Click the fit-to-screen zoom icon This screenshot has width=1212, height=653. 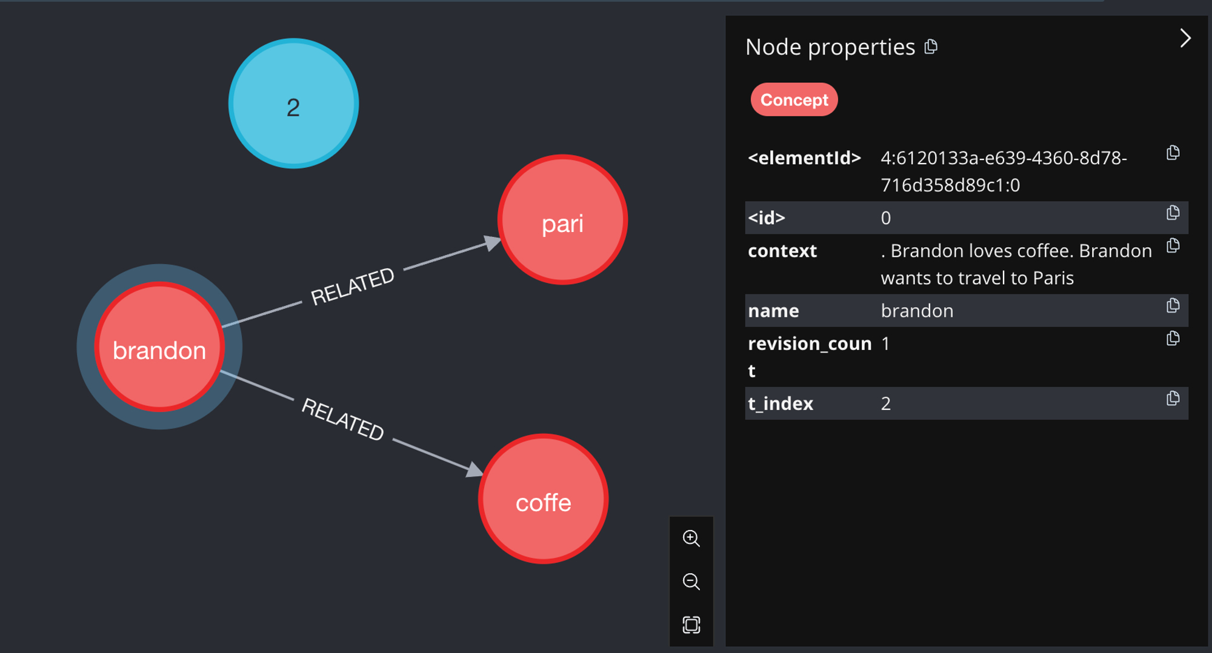click(691, 625)
